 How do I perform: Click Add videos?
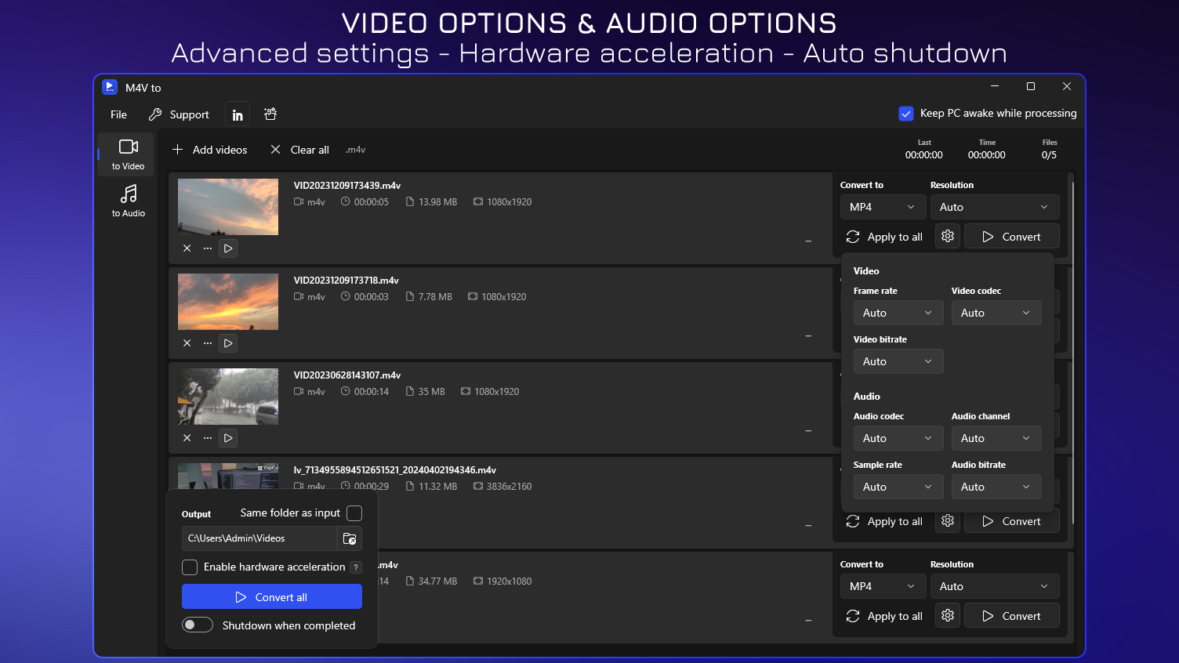tap(209, 150)
